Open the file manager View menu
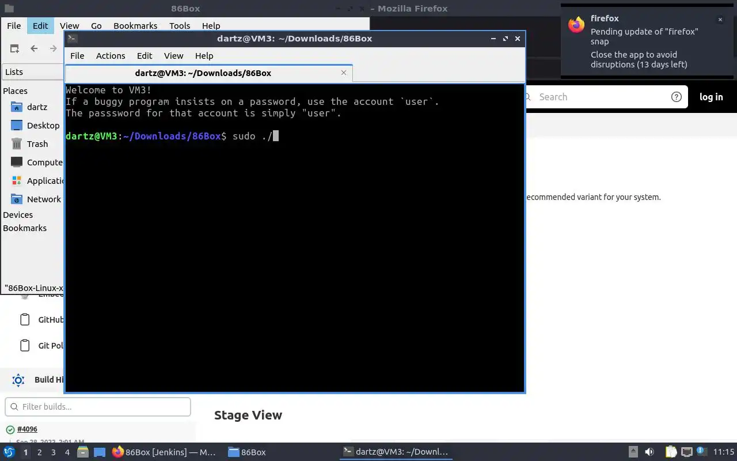The width and height of the screenshot is (737, 461). tap(69, 26)
